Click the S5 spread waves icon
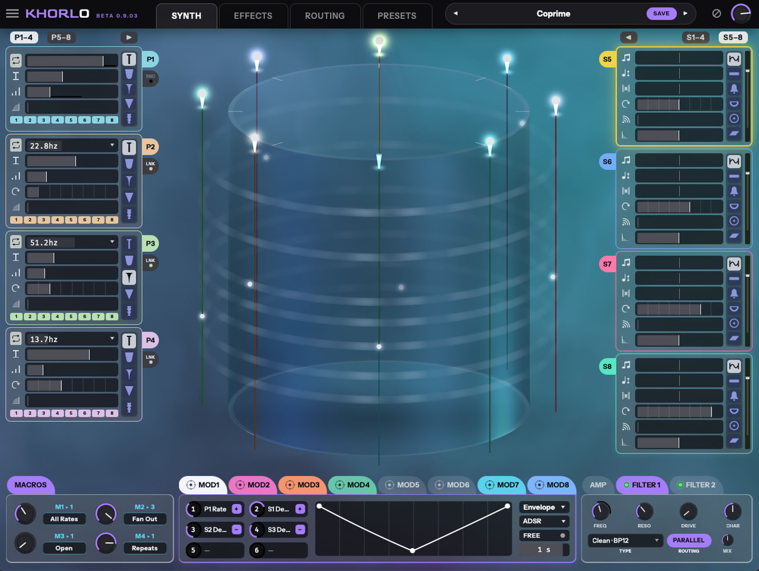The image size is (759, 571). tap(626, 119)
